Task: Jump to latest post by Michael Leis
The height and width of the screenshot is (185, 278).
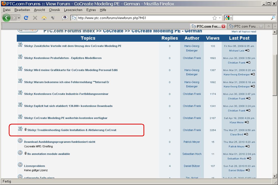Action: (x=247, y=50)
